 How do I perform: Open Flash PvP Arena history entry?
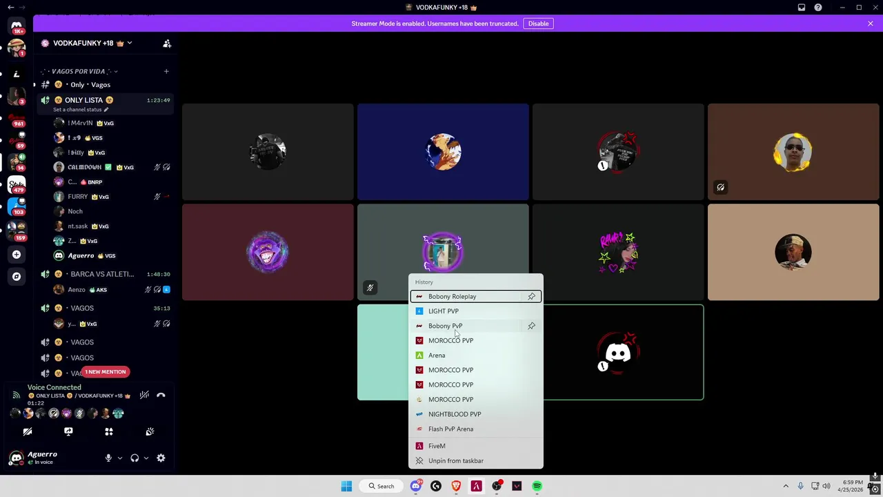click(475, 429)
